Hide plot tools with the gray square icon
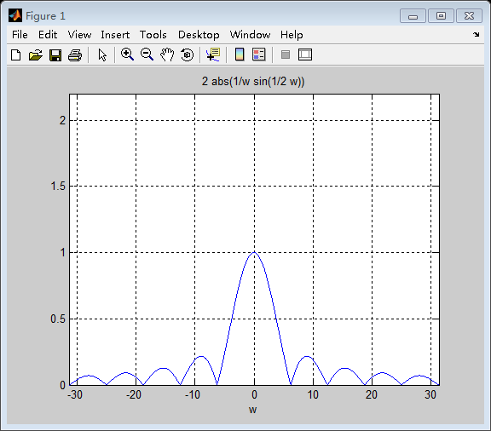This screenshot has height=431, width=491. pos(286,55)
